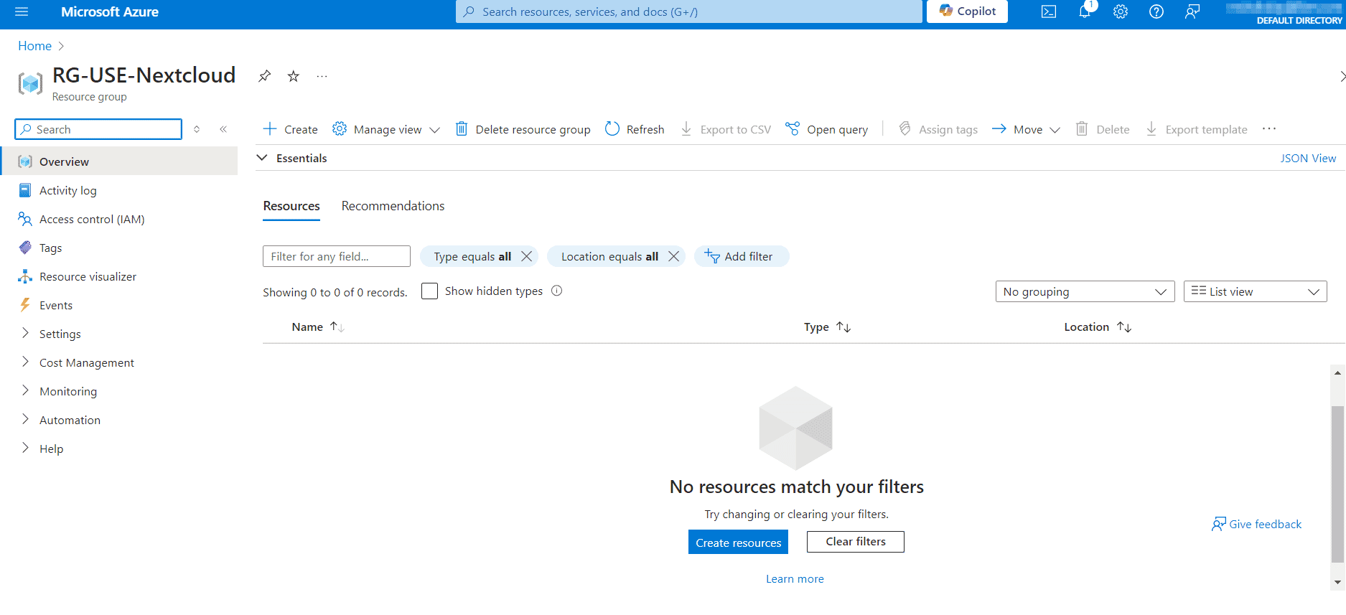Open the Location equals all filter
This screenshot has height=615, width=1346.
coord(609,256)
